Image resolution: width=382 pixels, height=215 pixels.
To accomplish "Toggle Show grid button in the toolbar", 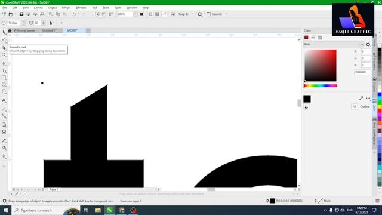I will point(158,14).
